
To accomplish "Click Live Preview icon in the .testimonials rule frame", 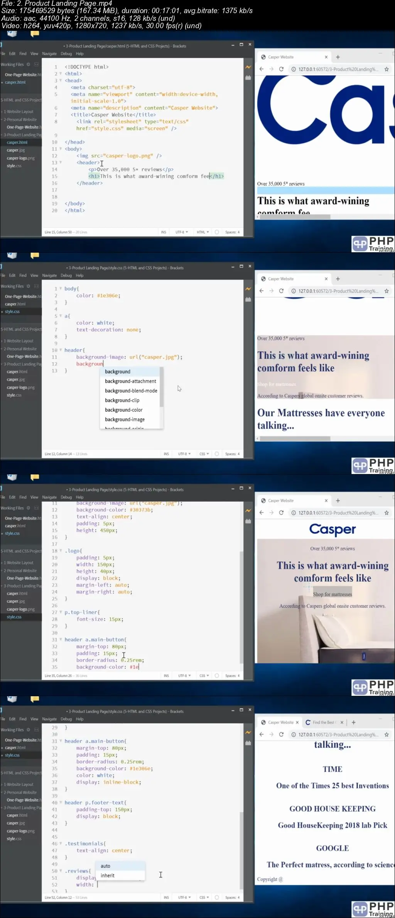I will point(248,732).
